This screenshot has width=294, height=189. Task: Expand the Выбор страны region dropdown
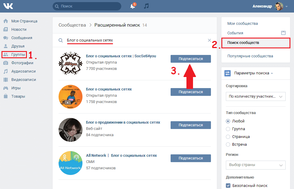point(255,165)
